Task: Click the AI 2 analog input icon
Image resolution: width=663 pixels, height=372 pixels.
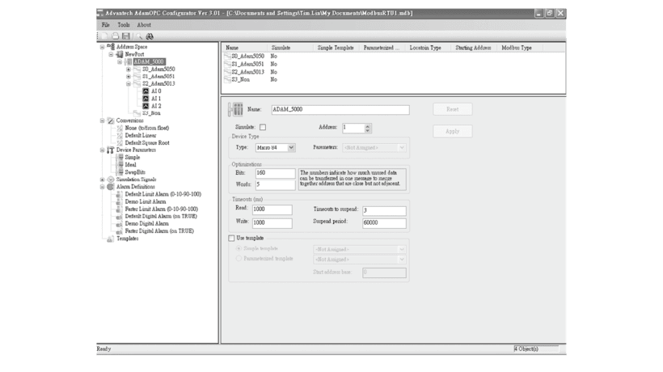Action: coord(146,106)
